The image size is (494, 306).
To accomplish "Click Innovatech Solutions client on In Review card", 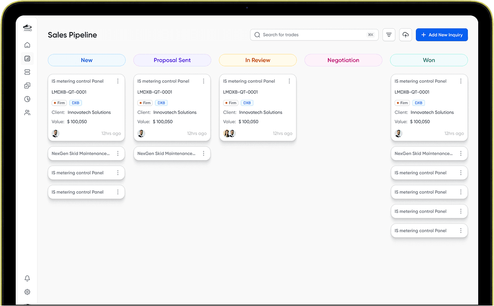I will (x=261, y=112).
